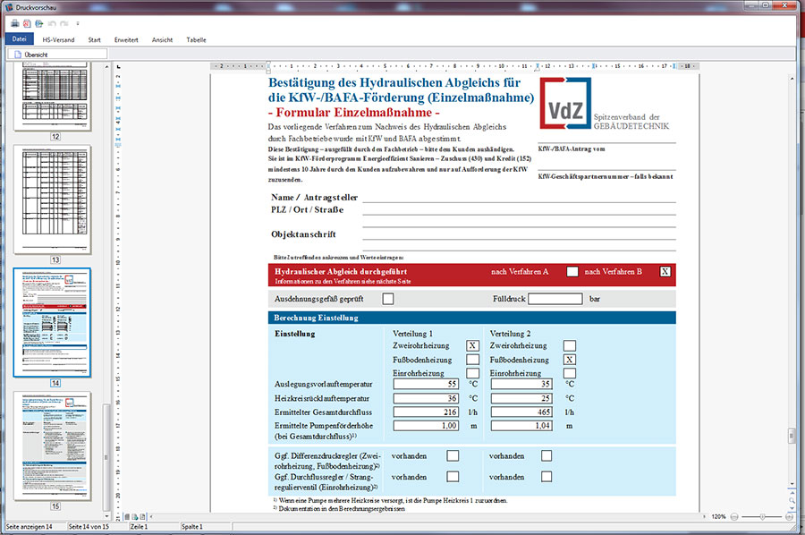Open the Tabelle tab
805x535 pixels.
point(196,39)
